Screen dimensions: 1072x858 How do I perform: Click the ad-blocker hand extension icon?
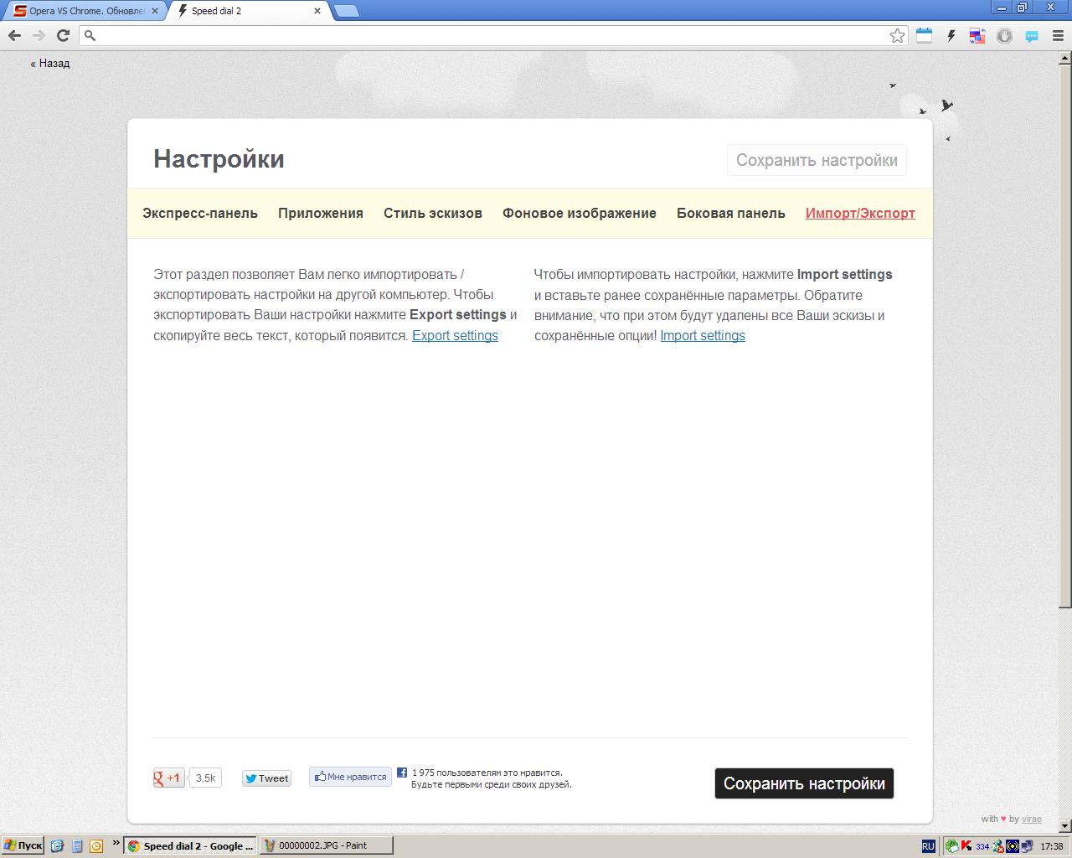tap(1004, 35)
